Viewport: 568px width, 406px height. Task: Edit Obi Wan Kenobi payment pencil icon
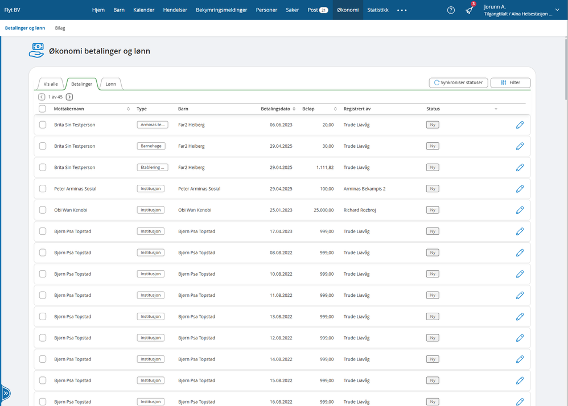click(x=520, y=210)
